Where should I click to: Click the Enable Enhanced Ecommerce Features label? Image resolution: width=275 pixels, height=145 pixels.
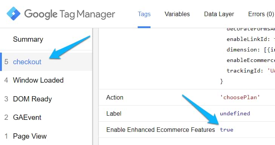tap(160, 130)
